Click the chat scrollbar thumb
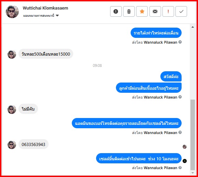 pos(193,135)
